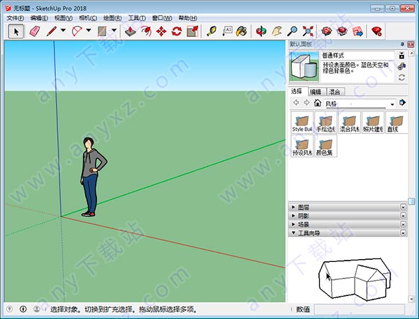Open the 手绘边线 style folder
Screen dimensions: 419x319
pyautogui.click(x=325, y=123)
